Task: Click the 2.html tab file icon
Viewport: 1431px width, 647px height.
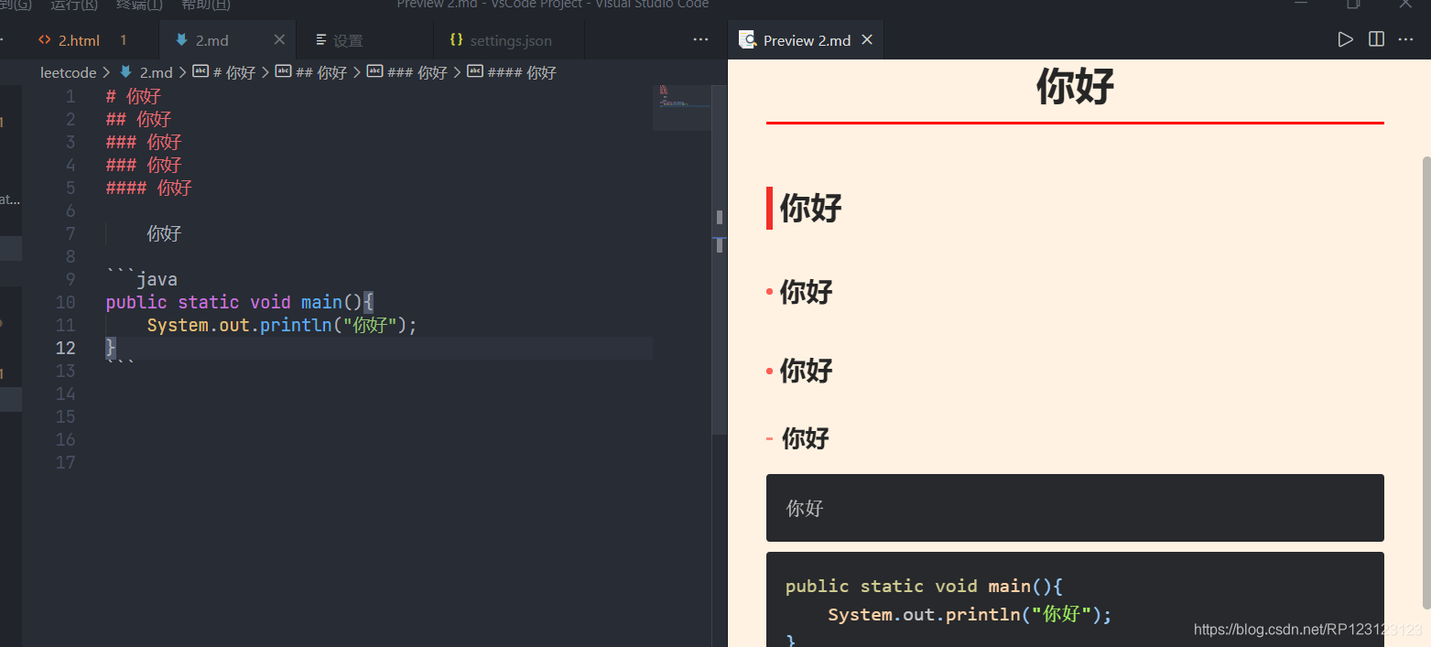Action: point(45,40)
